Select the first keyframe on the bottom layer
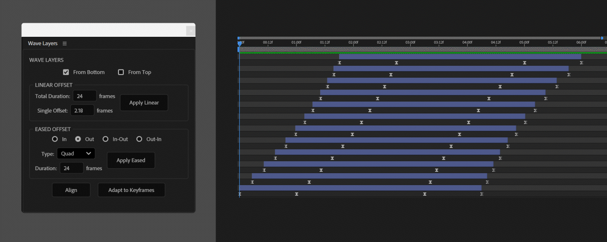Screen dimensions: 607x242 240,194
